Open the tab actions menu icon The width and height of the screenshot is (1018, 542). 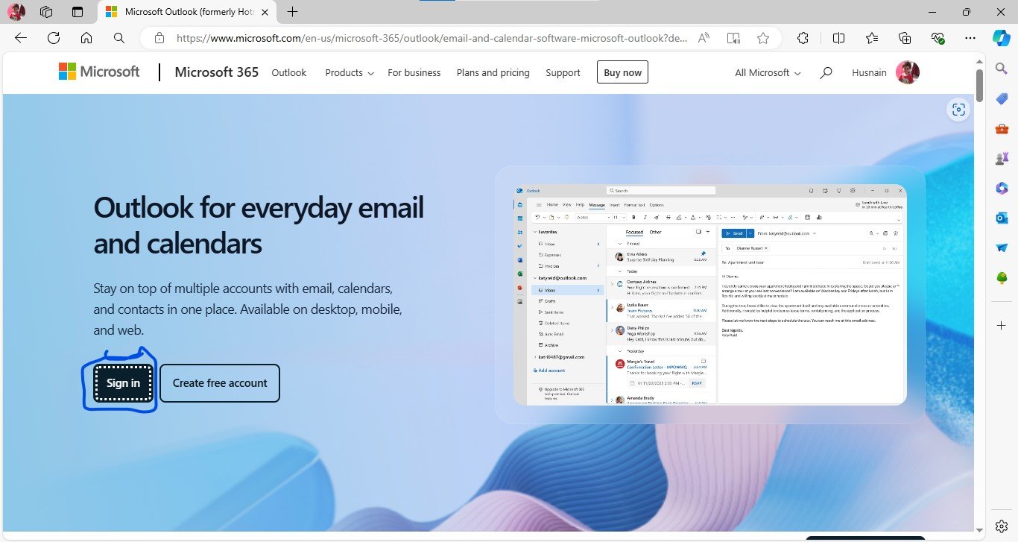pos(78,12)
